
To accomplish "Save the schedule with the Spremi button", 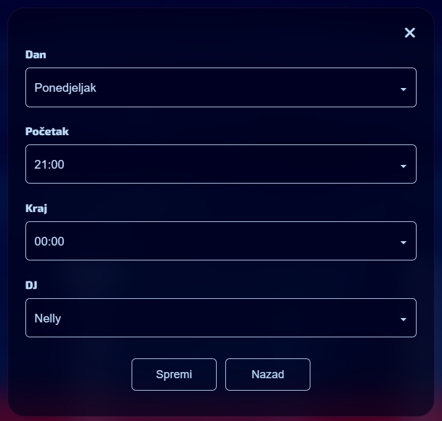I will coord(174,374).
